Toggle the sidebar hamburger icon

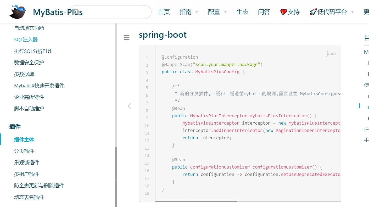coord(126,38)
